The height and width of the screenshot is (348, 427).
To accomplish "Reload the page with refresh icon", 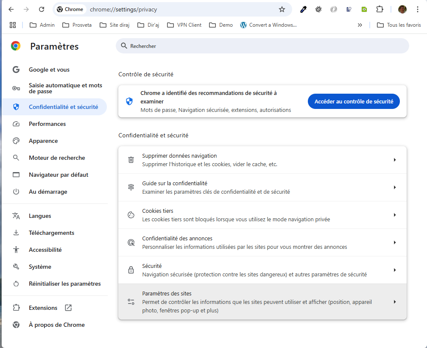I will click(42, 9).
